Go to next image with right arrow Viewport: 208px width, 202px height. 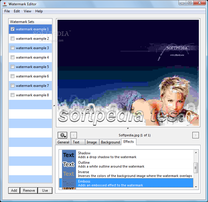(196, 135)
